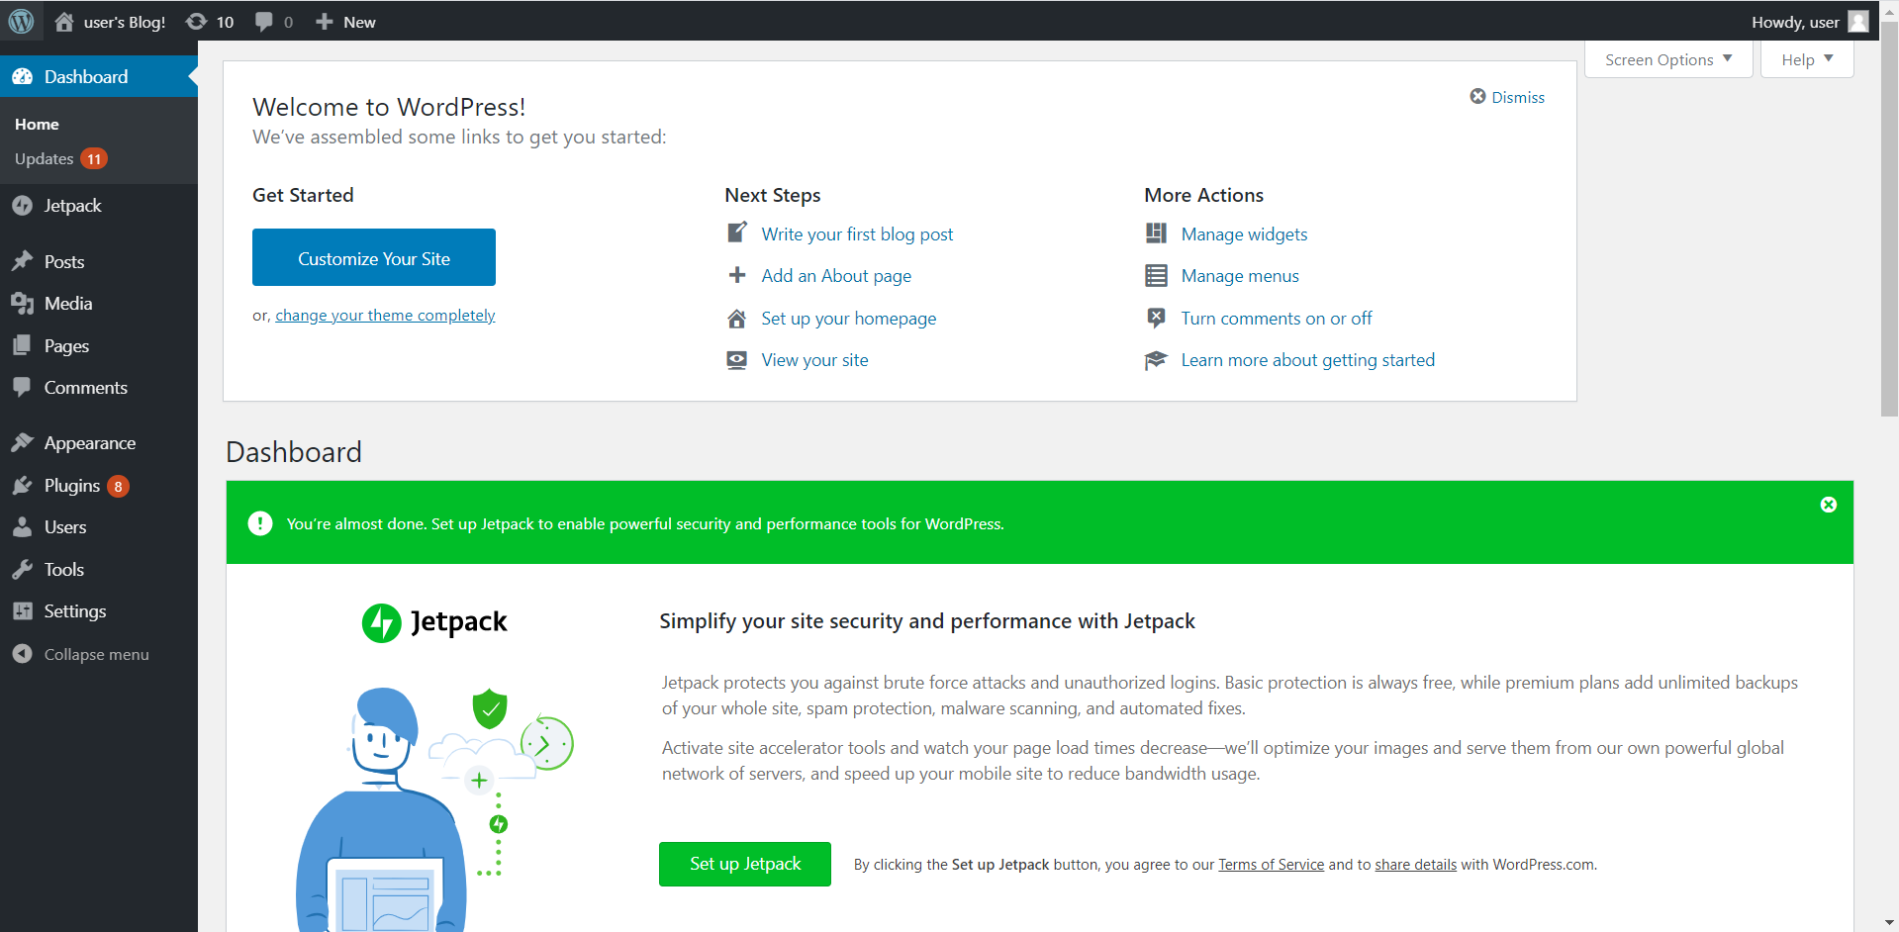Open the comments bubble icon in admin bar

263,22
